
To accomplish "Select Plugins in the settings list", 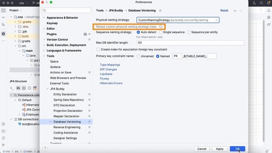I will (x=51, y=34).
